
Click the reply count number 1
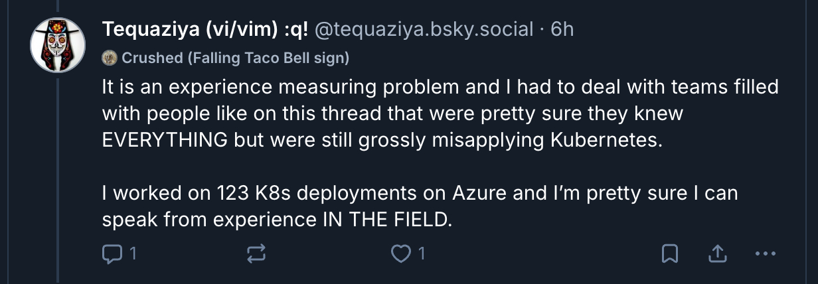point(133,253)
